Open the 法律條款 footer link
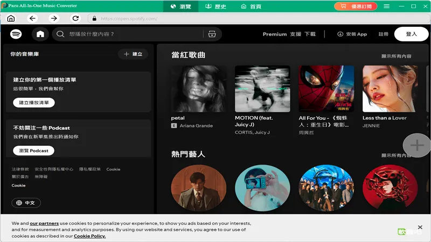 [20, 169]
